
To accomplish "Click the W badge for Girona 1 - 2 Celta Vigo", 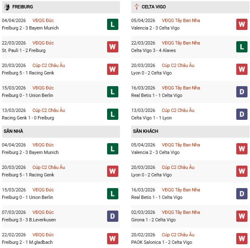I will [242, 216].
